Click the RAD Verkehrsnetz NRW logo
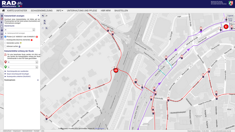This screenshot has height=132, width=235. point(12,4)
